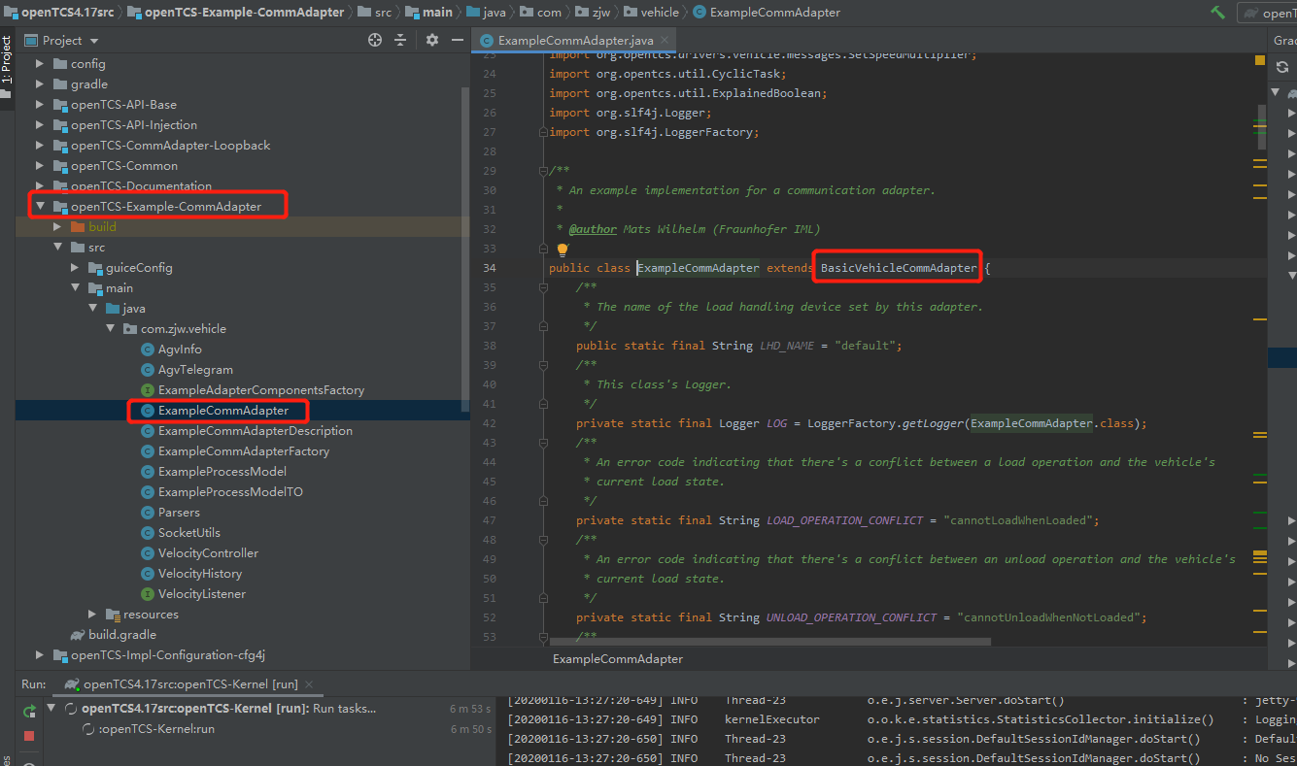Expand the guiceConfig folder
The height and width of the screenshot is (766, 1297).
pyautogui.click(x=75, y=267)
